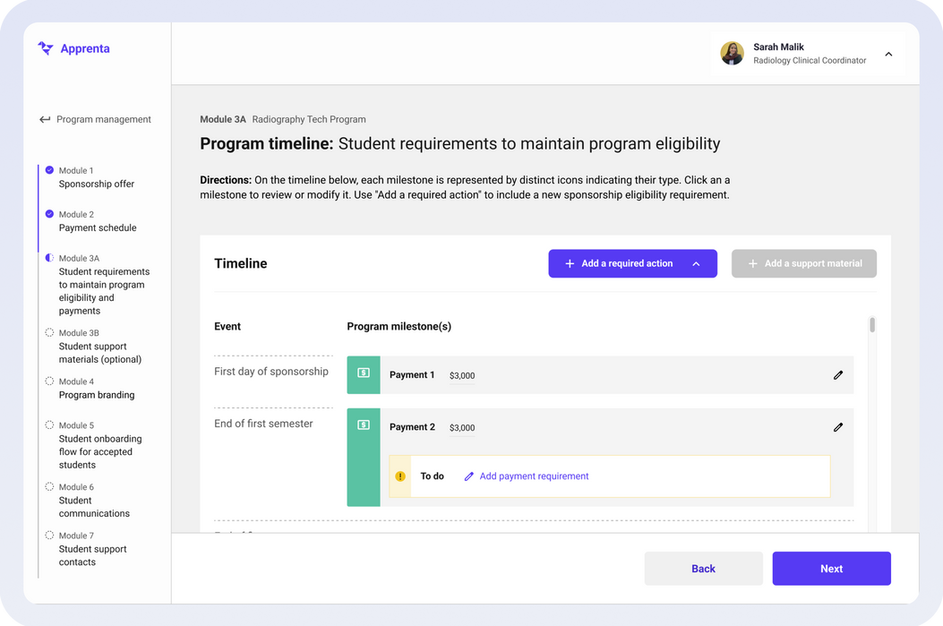Select the completed Module 1 checkmark
This screenshot has width=943, height=626.
(49, 170)
